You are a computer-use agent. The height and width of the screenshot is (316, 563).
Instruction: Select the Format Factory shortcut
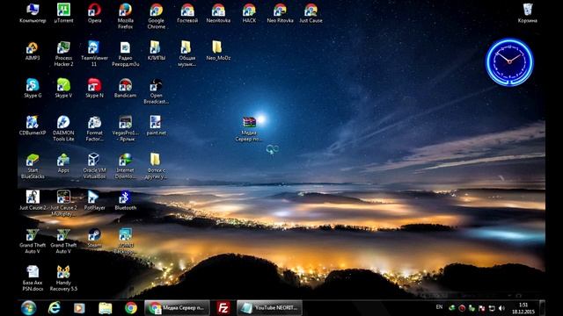tap(94, 128)
